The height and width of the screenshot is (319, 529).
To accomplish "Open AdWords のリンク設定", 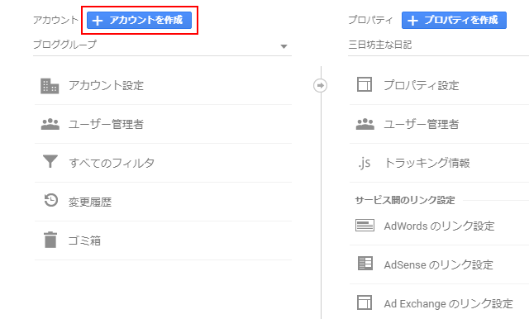I will coord(439,226).
